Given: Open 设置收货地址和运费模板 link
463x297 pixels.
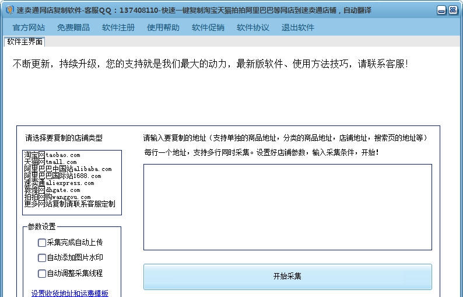Looking at the screenshot, I should point(70,293).
